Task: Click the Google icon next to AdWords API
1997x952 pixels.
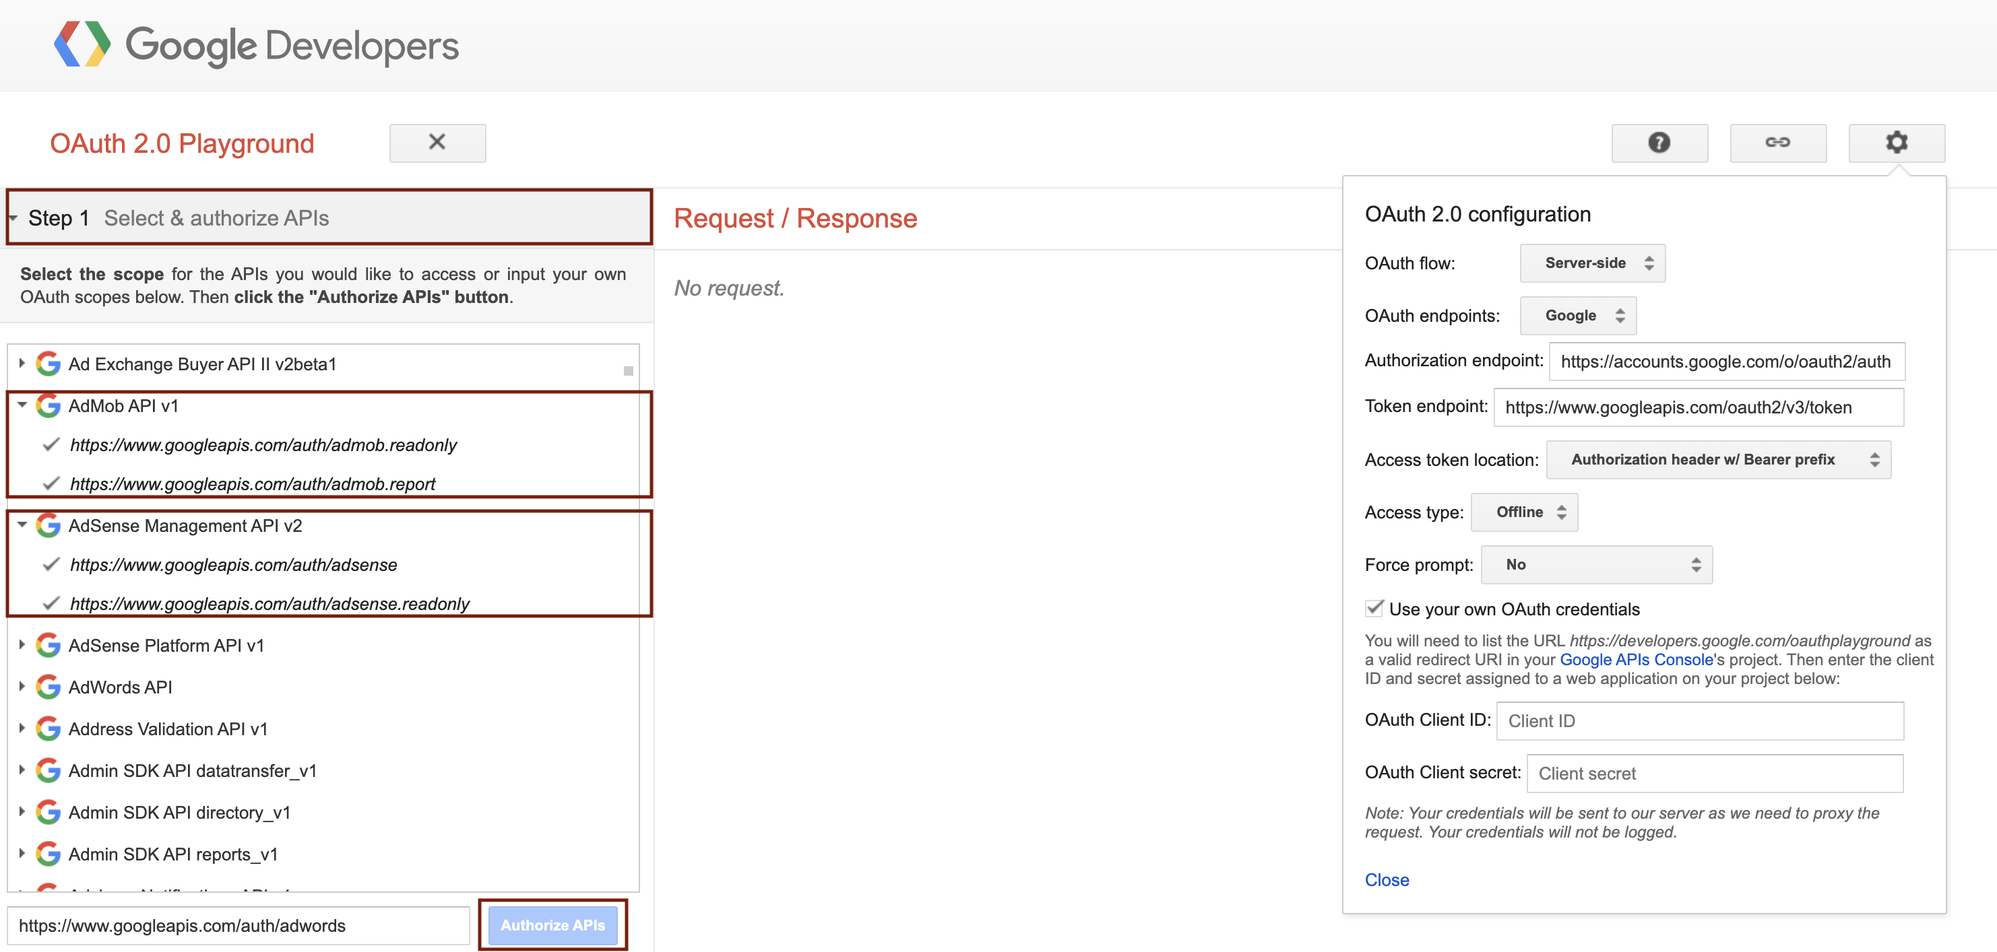Action: coord(47,686)
